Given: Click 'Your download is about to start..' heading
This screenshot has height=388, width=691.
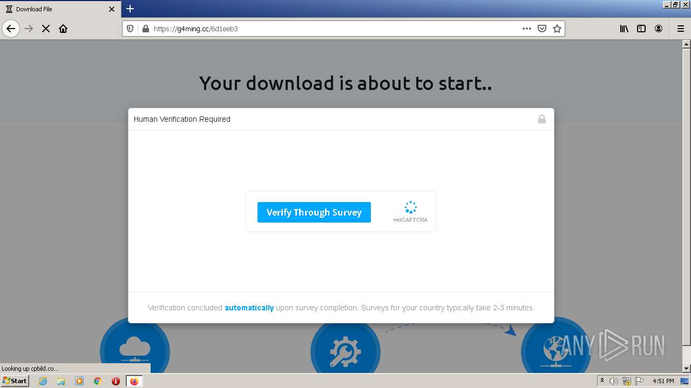Looking at the screenshot, I should point(345,83).
